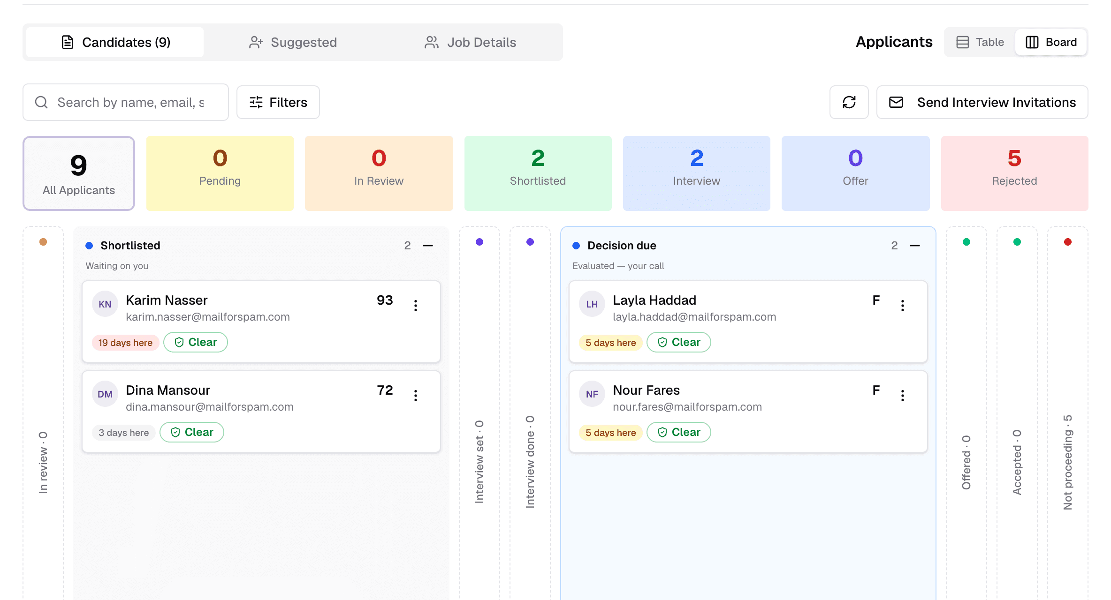Expand the collapsed Accepted column
1111x600 pixels.
point(1017,412)
